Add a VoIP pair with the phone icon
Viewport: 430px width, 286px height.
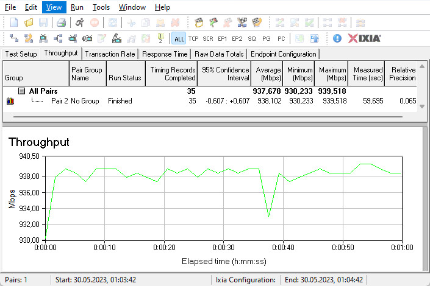pyautogui.click(x=29, y=38)
